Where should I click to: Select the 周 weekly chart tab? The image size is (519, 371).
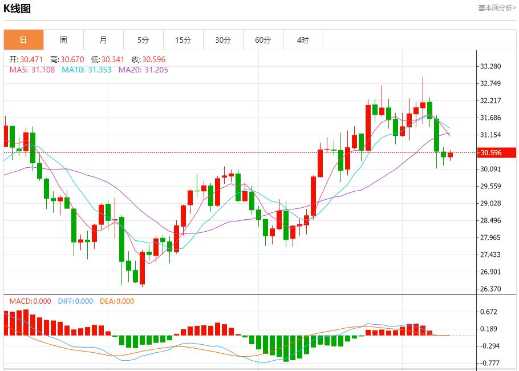(x=63, y=40)
